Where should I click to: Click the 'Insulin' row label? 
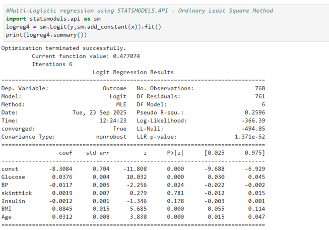[13, 201]
